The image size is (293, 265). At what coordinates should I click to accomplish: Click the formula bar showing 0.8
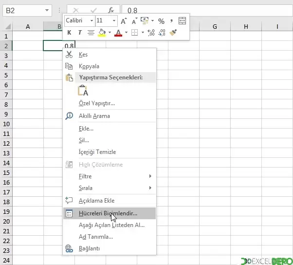pos(207,10)
